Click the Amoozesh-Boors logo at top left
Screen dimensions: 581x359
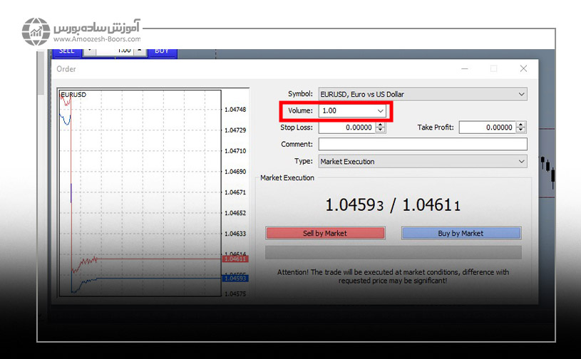pyautogui.click(x=36, y=32)
